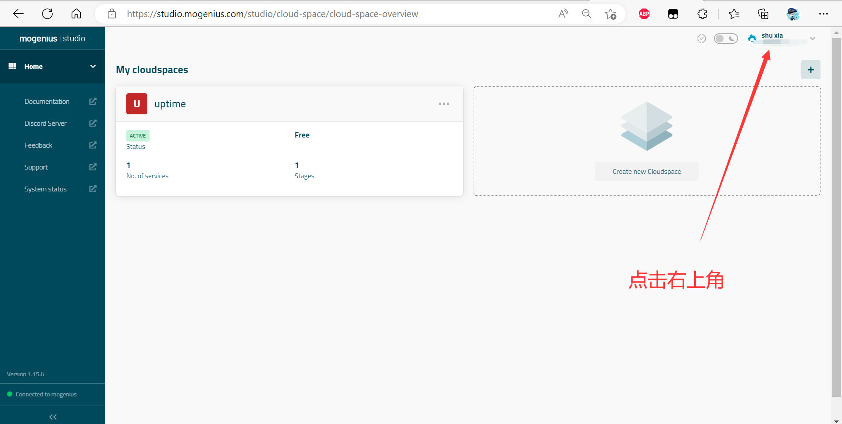The width and height of the screenshot is (842, 424).
Task: Toggle dark mode switch
Action: point(726,39)
